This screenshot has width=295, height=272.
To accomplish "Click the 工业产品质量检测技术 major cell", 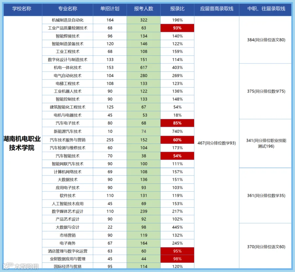I will (x=68, y=28).
